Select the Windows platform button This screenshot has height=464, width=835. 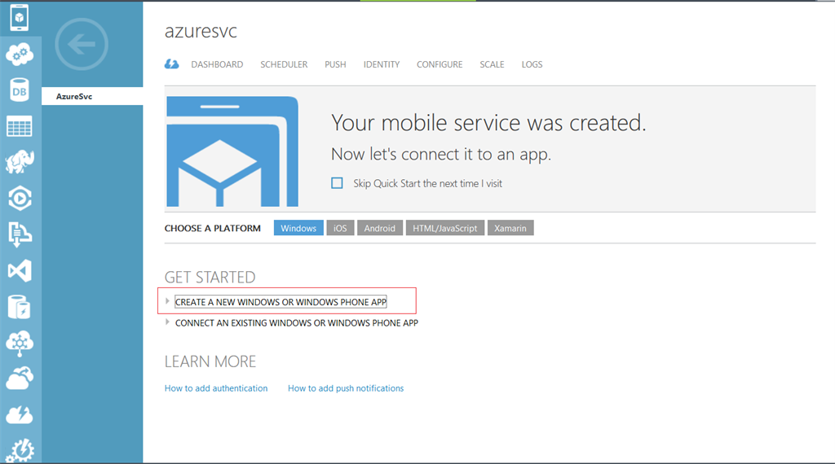click(298, 228)
